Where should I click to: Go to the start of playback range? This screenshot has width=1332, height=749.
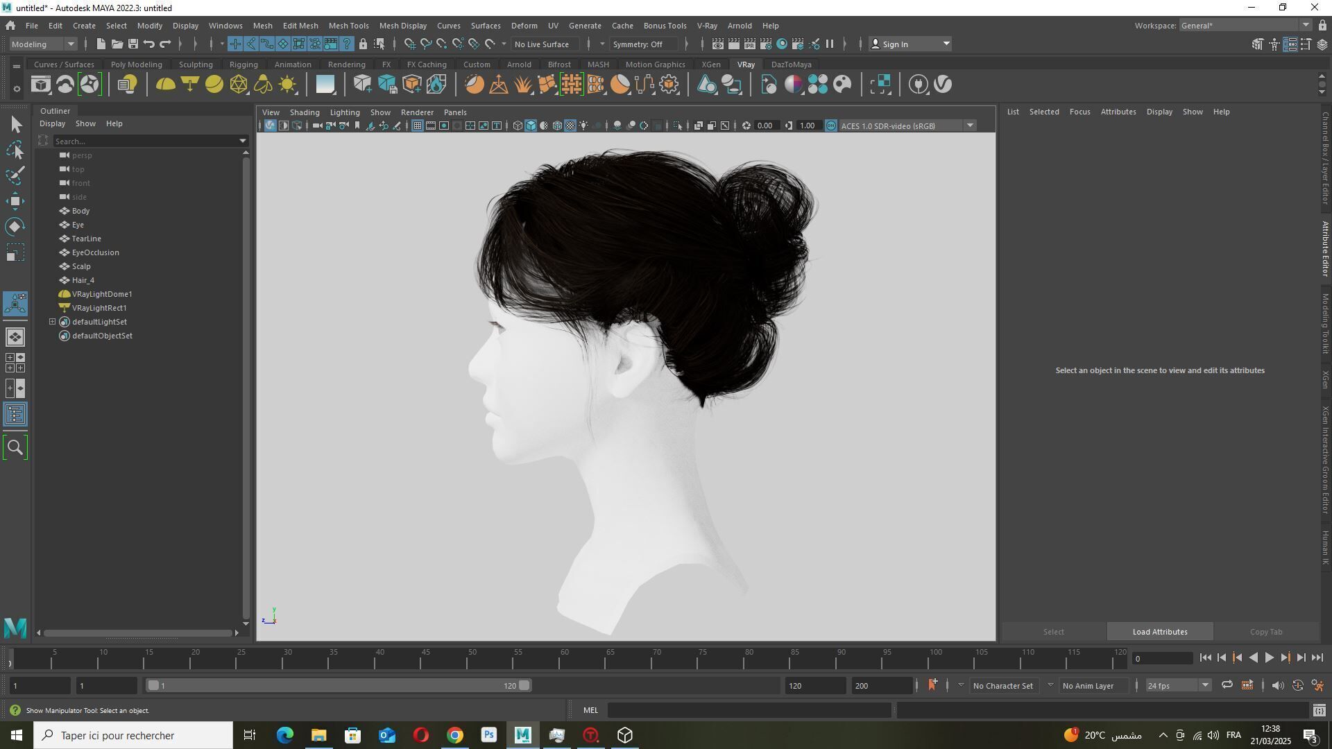click(x=1206, y=658)
